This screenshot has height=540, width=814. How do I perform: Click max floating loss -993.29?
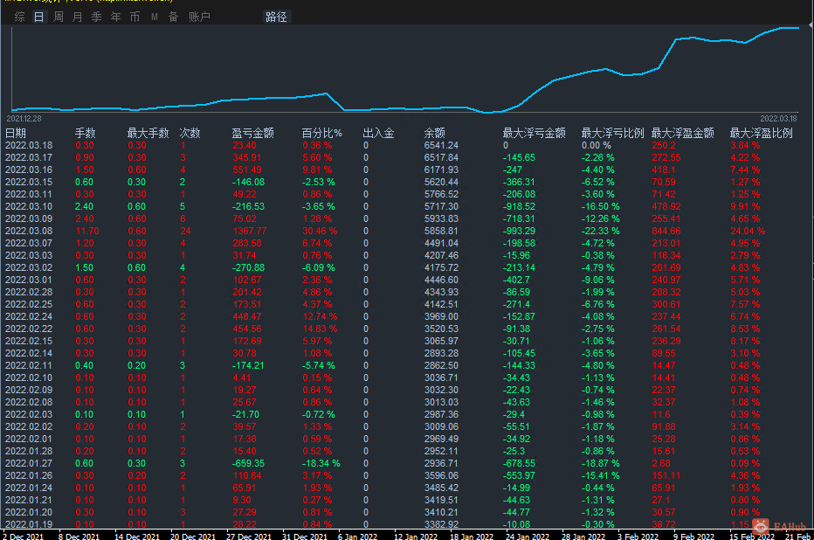pos(519,231)
